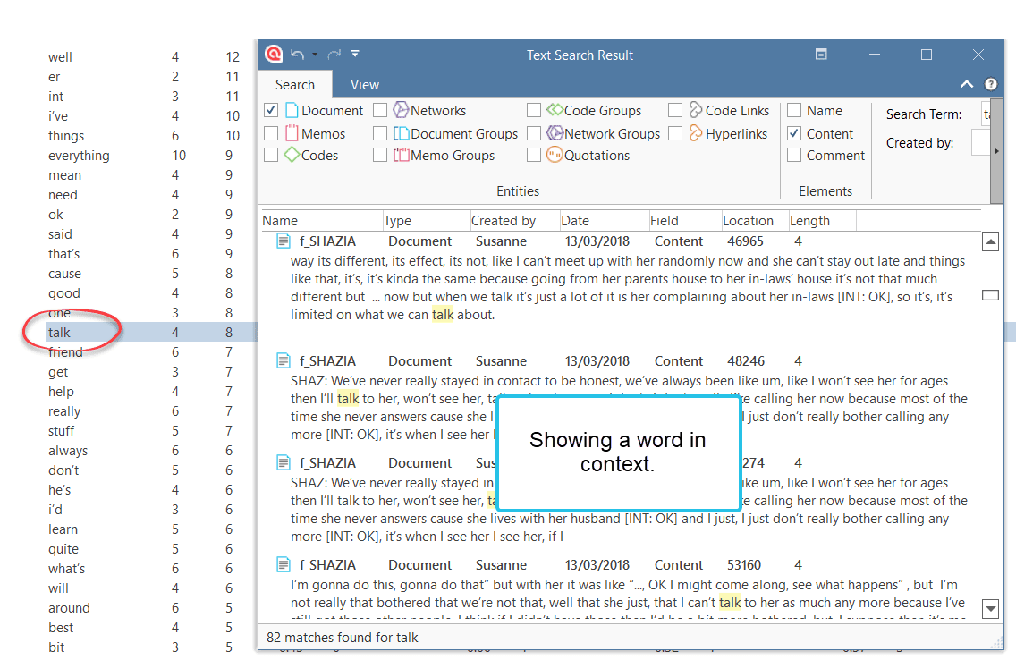Viewport: 1016px width, 660px height.
Task: Select the word 'always' in the word list
Action: point(67,451)
